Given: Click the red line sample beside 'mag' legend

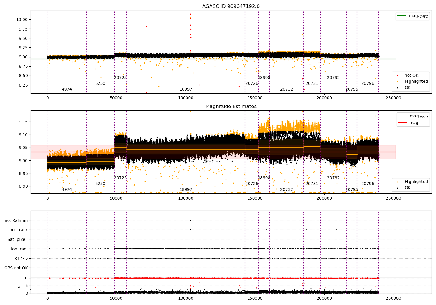Looking at the screenshot, I should (403, 123).
